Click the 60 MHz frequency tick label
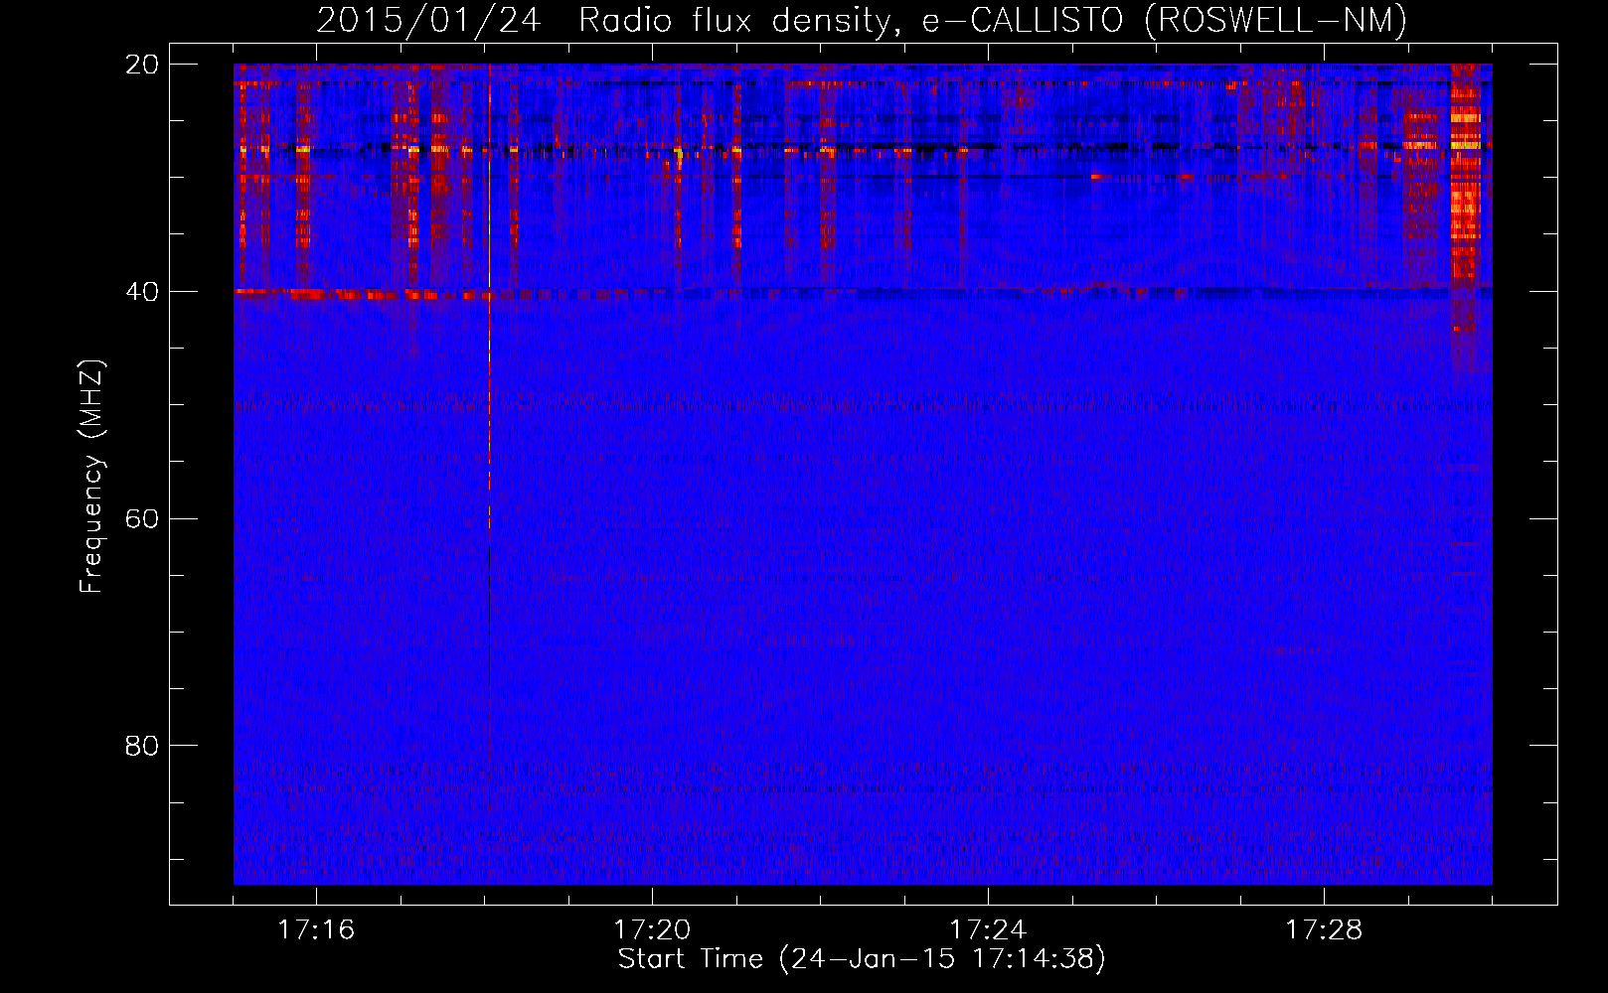This screenshot has height=993, width=1608. pyautogui.click(x=142, y=519)
